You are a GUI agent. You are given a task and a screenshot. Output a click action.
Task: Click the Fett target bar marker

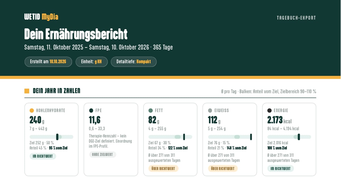(x=184, y=137)
